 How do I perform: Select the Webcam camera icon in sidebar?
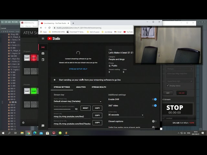click(43, 53)
